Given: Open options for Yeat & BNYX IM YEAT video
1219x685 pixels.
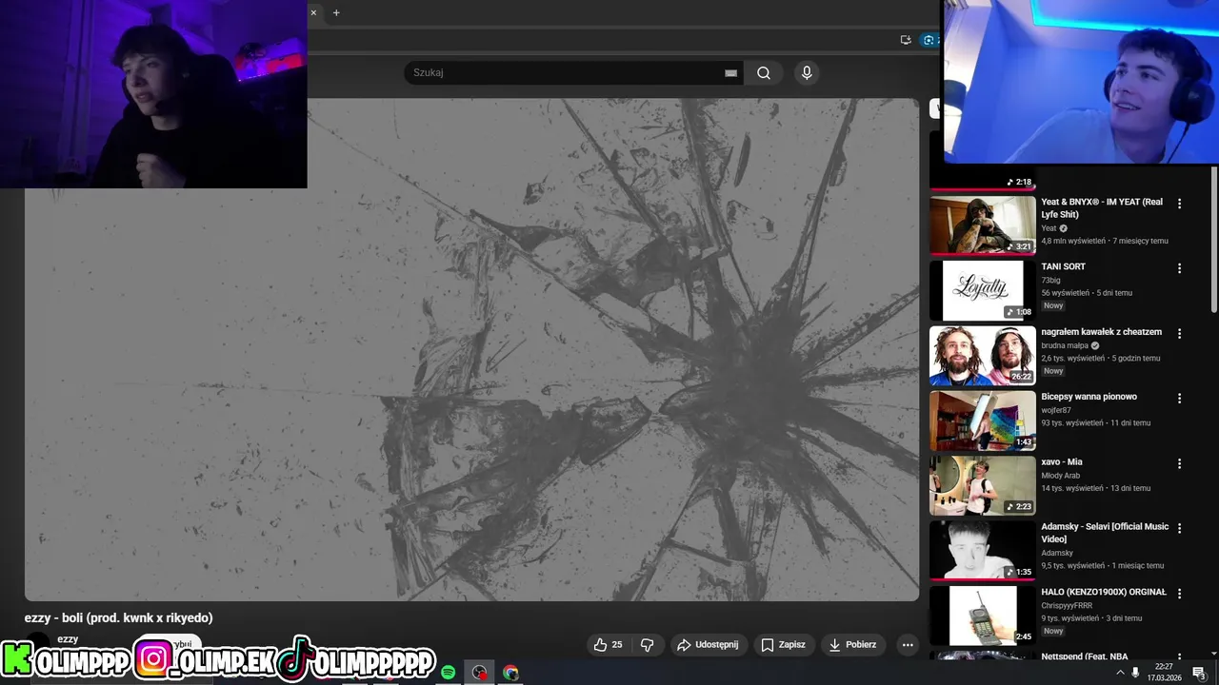Looking at the screenshot, I should point(1179,204).
